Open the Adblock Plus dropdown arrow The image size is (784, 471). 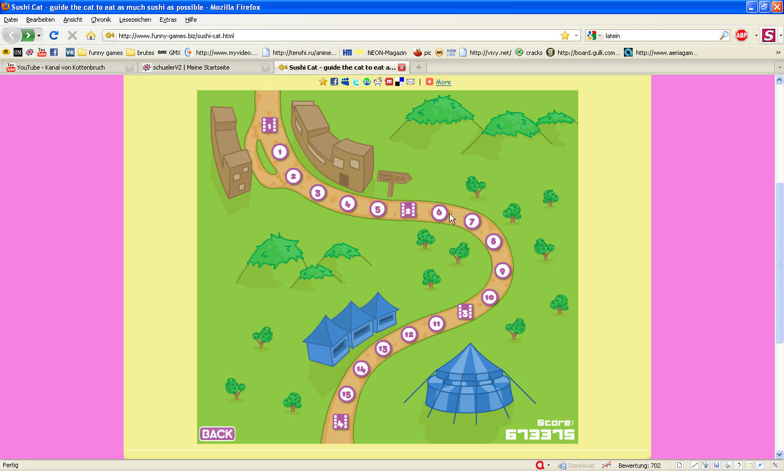click(756, 36)
